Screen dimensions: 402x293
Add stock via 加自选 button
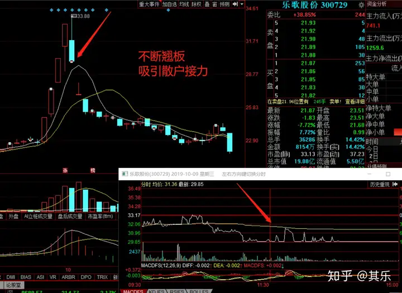[170, 4]
